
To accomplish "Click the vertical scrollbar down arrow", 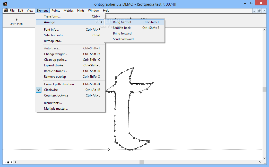I will (x=264, y=158).
